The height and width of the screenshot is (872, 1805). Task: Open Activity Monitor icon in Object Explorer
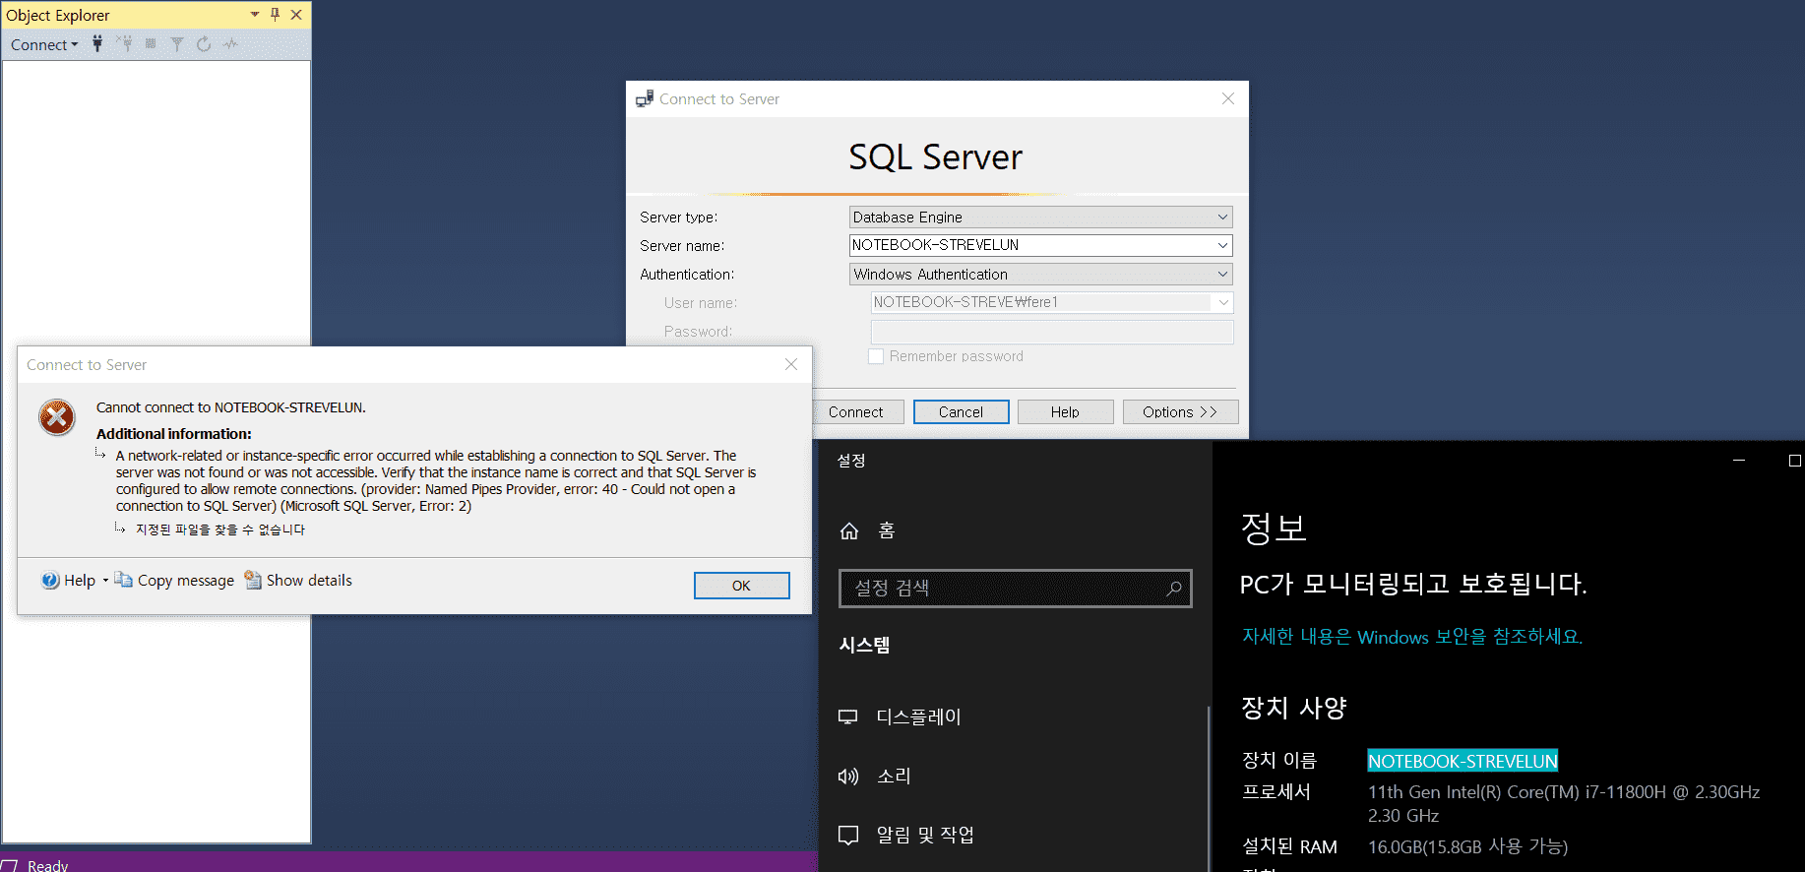point(230,43)
